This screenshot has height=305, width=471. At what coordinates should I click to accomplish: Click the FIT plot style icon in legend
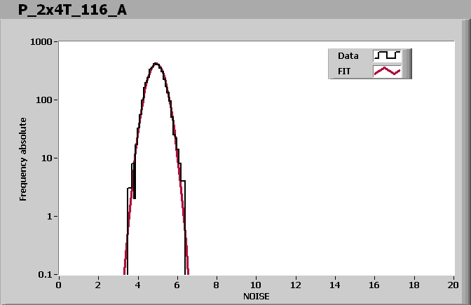pyautogui.click(x=387, y=71)
